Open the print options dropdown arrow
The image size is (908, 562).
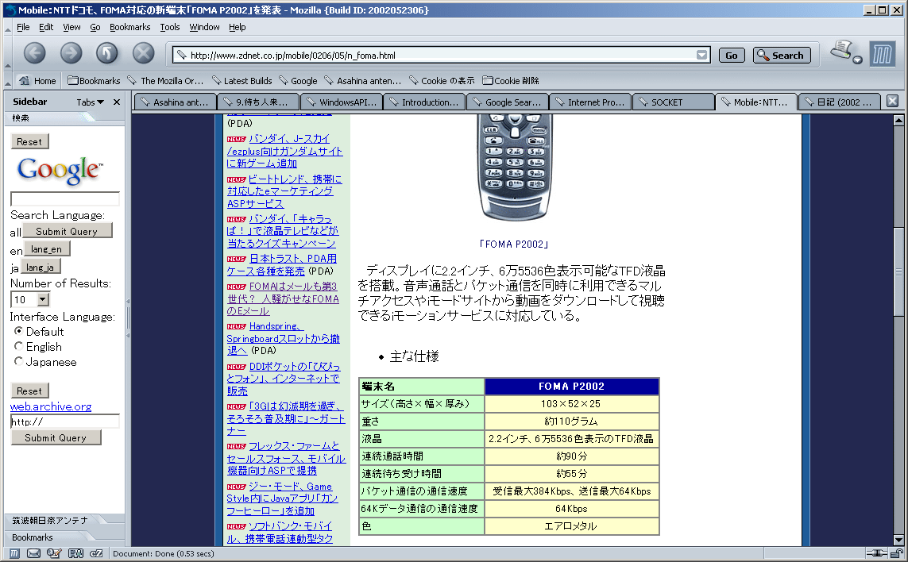(858, 60)
